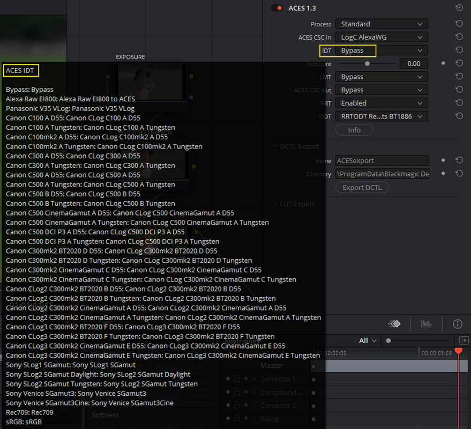Select Sony Venice SGamut3Cine IDT
471x429 pixels.
click(x=89, y=403)
